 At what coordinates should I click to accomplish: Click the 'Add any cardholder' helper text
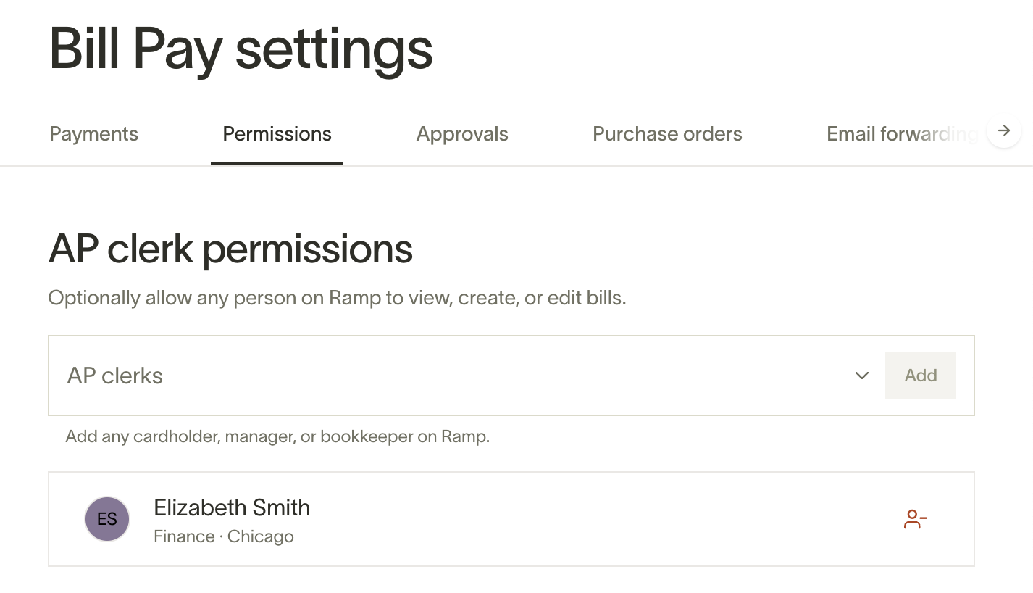[x=277, y=437]
